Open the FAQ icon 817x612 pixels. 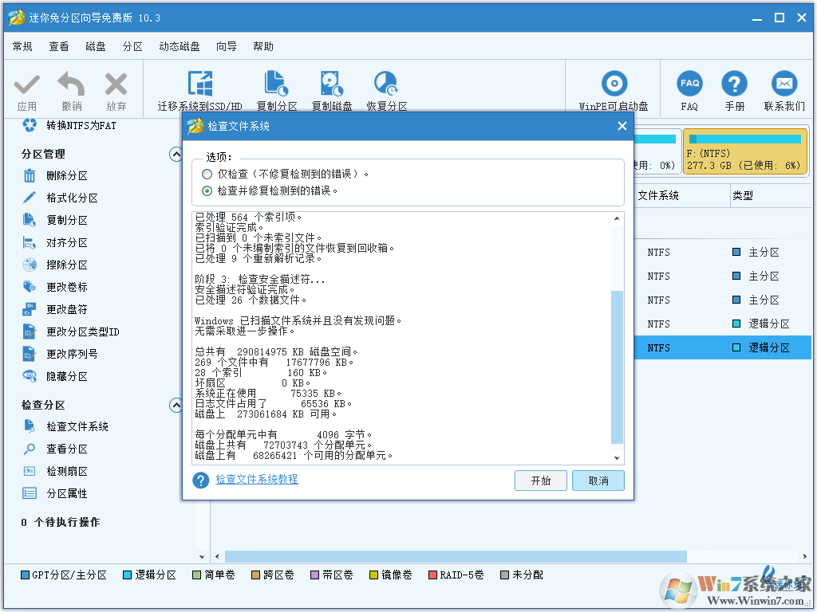point(689,84)
